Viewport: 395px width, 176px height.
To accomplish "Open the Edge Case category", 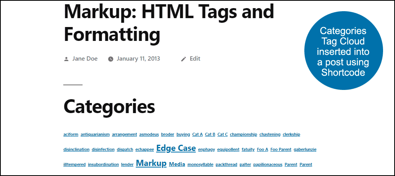I will click(x=176, y=148).
